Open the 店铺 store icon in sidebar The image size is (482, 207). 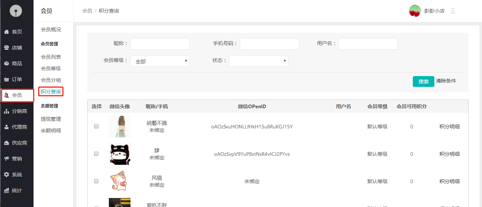6,48
